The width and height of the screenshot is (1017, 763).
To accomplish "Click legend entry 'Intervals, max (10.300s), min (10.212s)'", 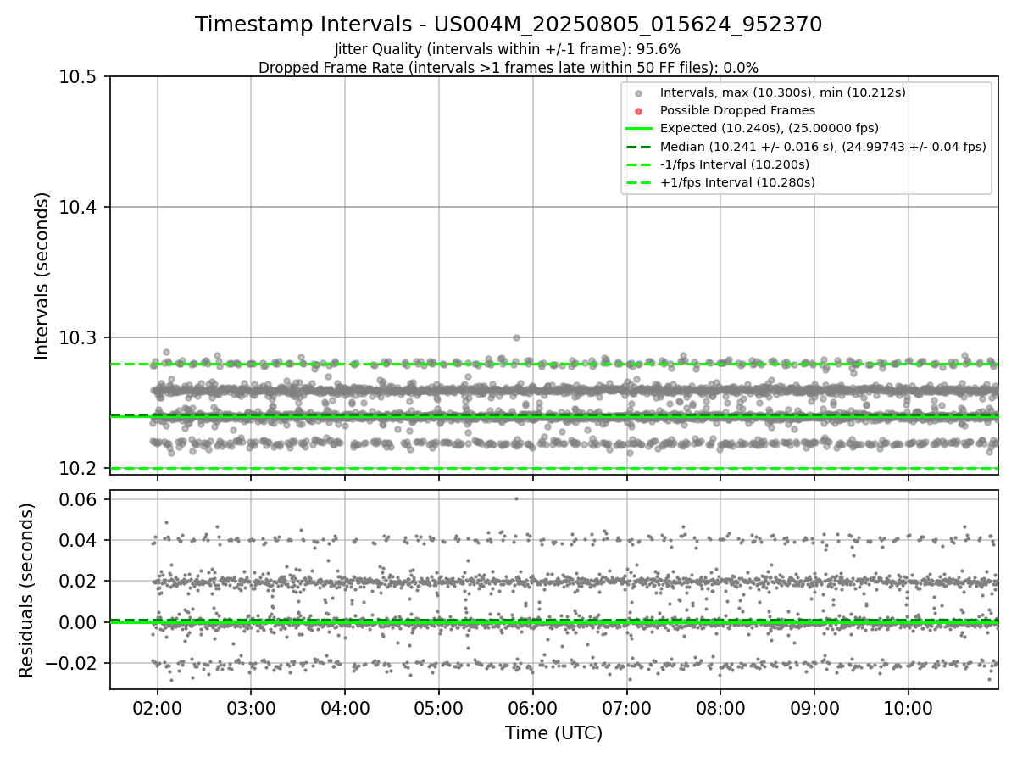I will tap(783, 92).
